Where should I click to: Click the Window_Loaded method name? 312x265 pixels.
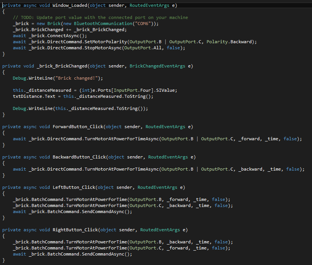point(71,5)
